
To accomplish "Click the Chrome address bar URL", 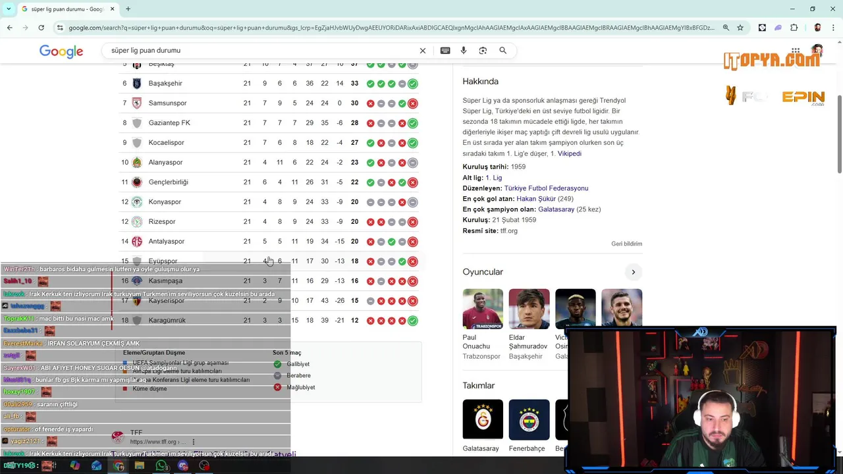I will coord(391,28).
